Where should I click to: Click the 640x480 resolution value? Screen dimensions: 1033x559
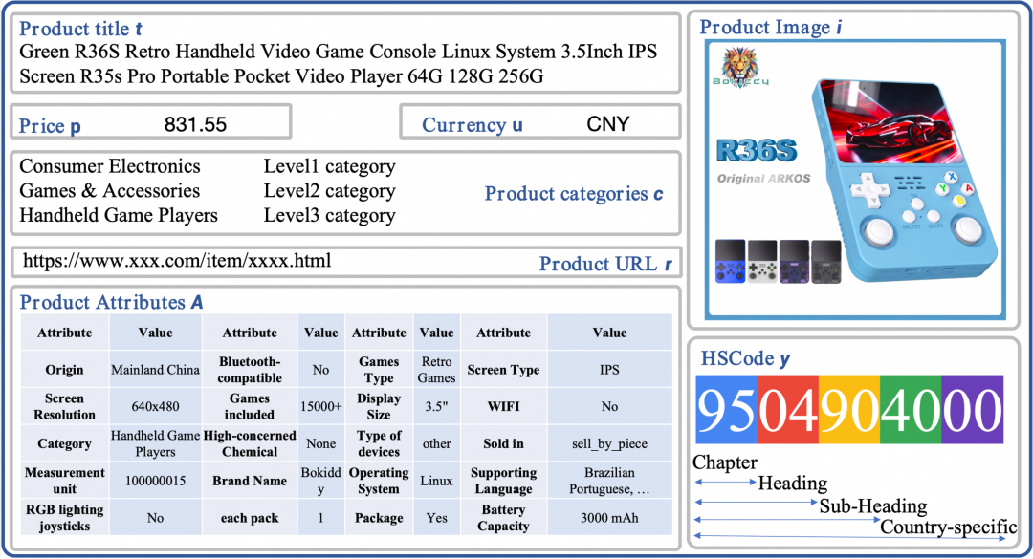156,407
